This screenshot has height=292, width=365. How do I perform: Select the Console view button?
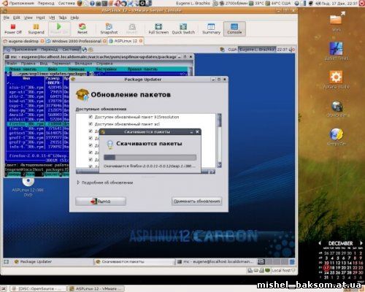pos(234,28)
